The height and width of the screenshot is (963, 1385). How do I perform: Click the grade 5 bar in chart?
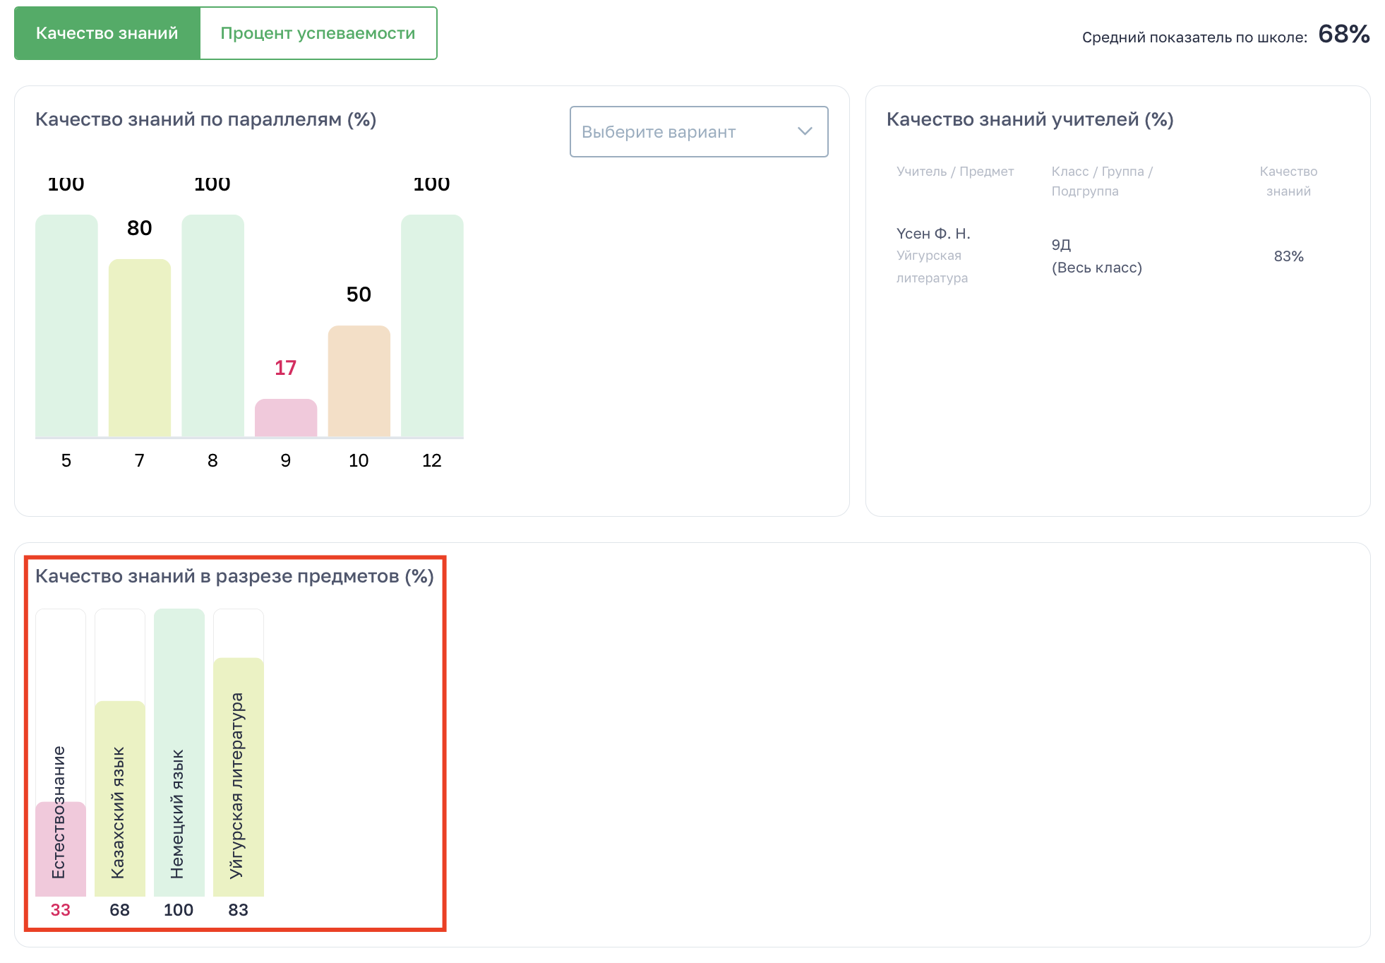[66, 326]
